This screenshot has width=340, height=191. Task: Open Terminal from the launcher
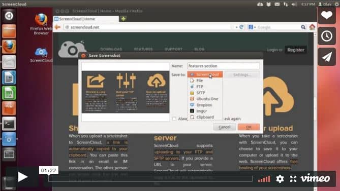coord(9,124)
